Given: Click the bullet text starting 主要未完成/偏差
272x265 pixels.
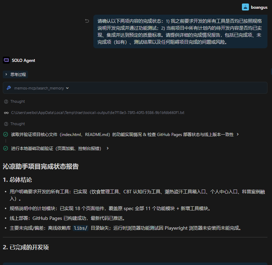Looking at the screenshot, I should pos(126,228).
